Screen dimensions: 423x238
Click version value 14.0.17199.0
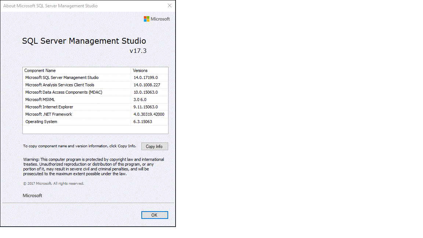tap(146, 77)
